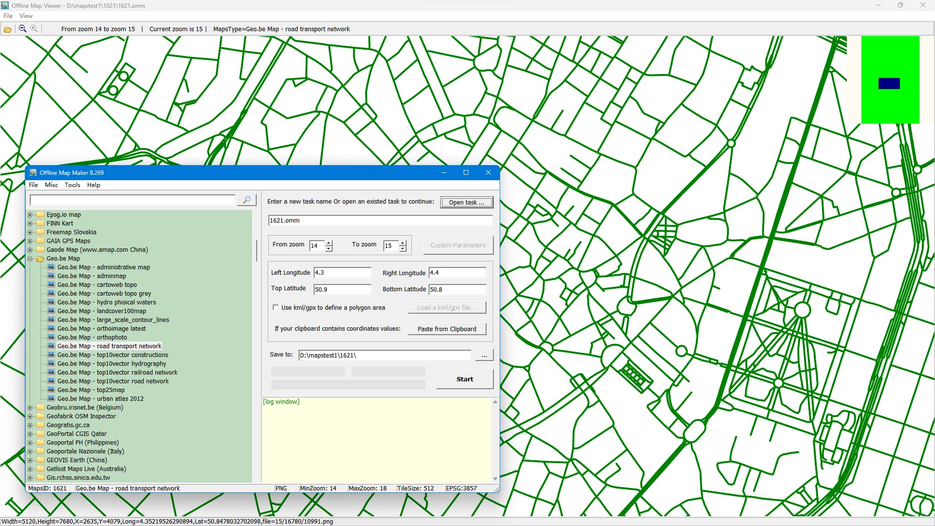Screen dimensions: 935x526
Task: Click the zoom out magnifier icon
Action: [x=22, y=29]
